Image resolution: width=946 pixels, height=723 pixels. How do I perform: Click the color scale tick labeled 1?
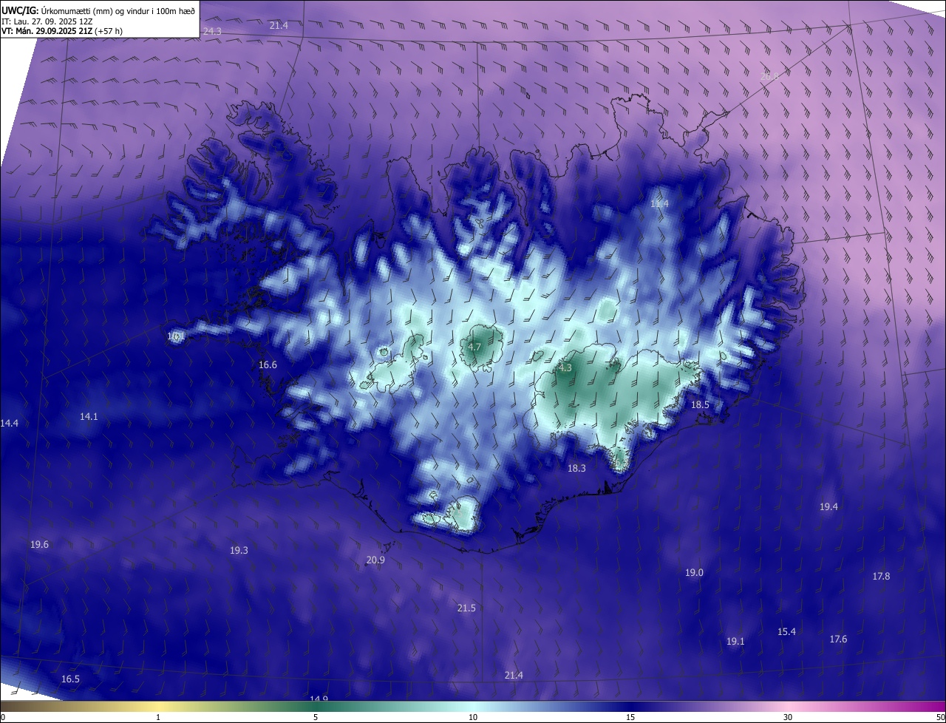click(158, 718)
